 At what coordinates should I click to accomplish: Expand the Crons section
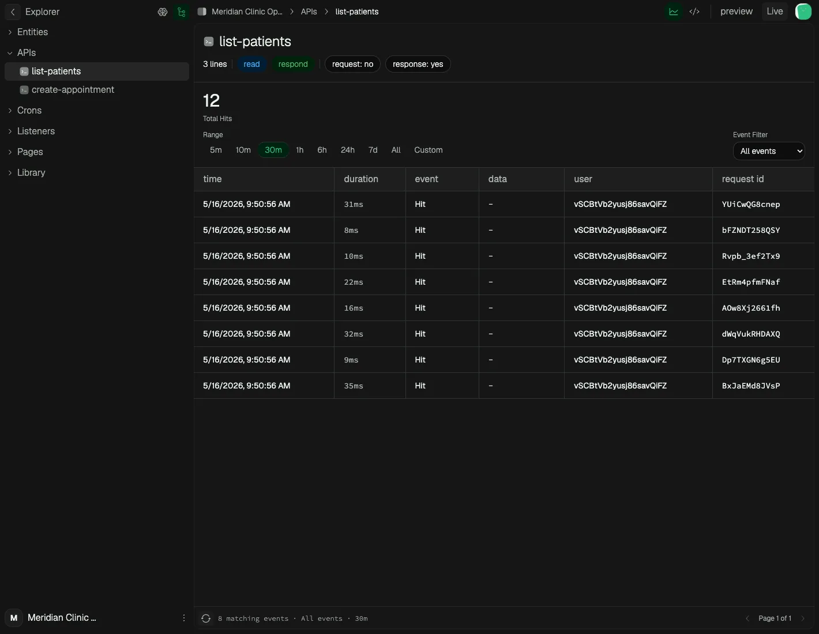pyautogui.click(x=29, y=111)
